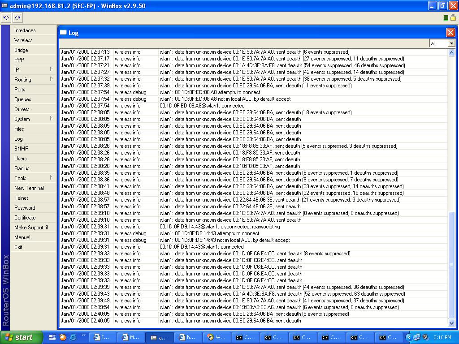Open Certificate from the sidebar
This screenshot has width=459, height=344.
[33, 218]
